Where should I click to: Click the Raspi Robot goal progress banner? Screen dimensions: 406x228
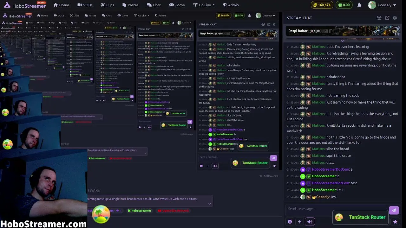pos(342,31)
